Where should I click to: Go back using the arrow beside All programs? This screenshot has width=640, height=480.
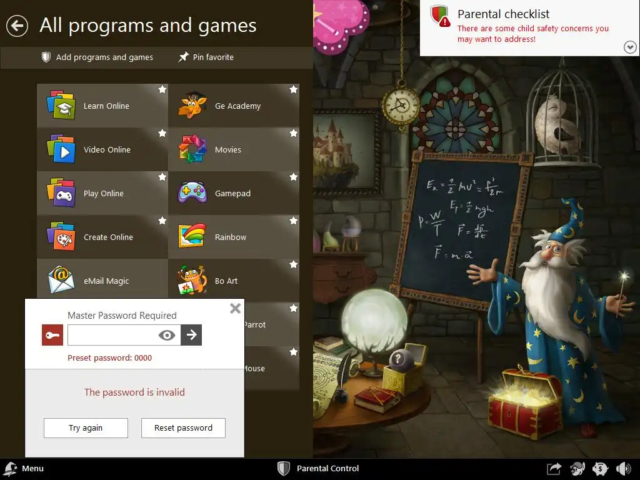pos(17,26)
